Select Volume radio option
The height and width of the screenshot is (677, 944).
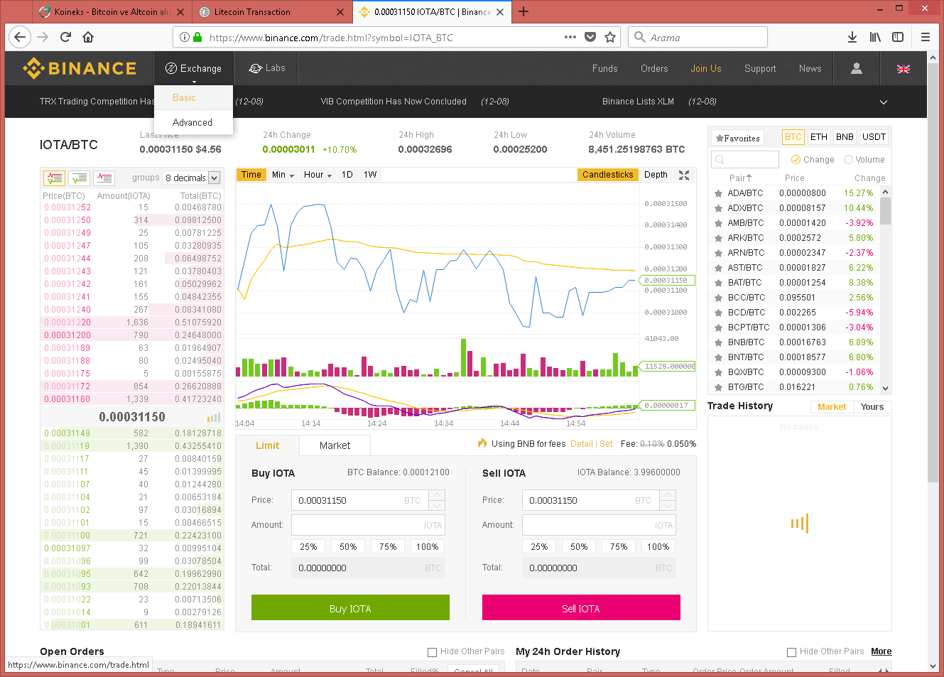[x=848, y=160]
